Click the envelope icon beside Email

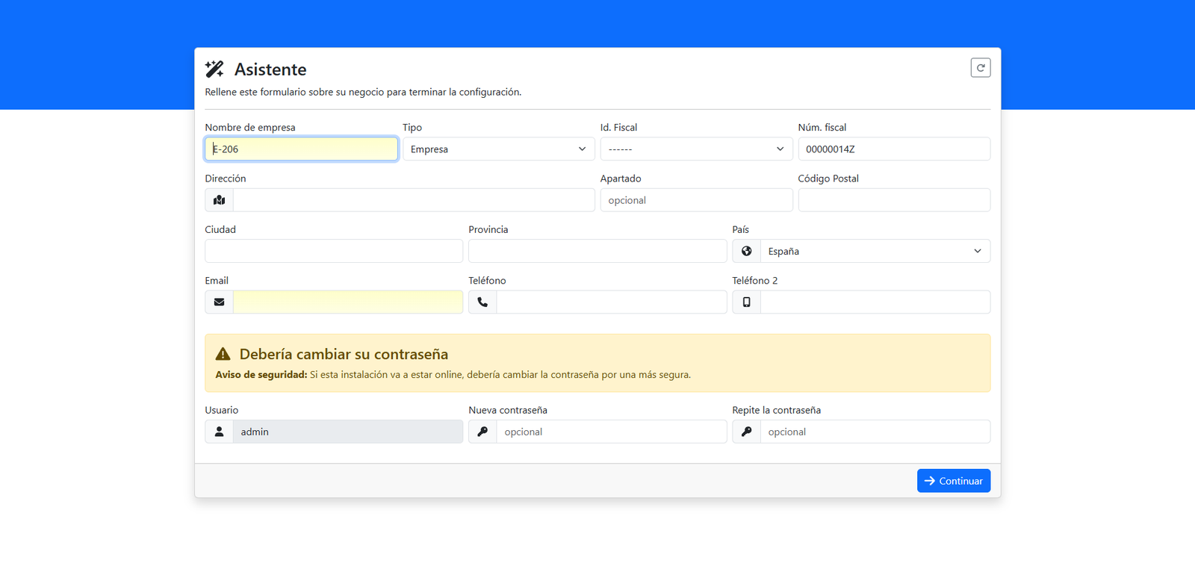[219, 302]
